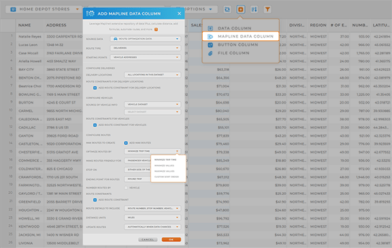Click the sort rows toolbar icon
This screenshot has height=248, width=392.
click(254, 10)
